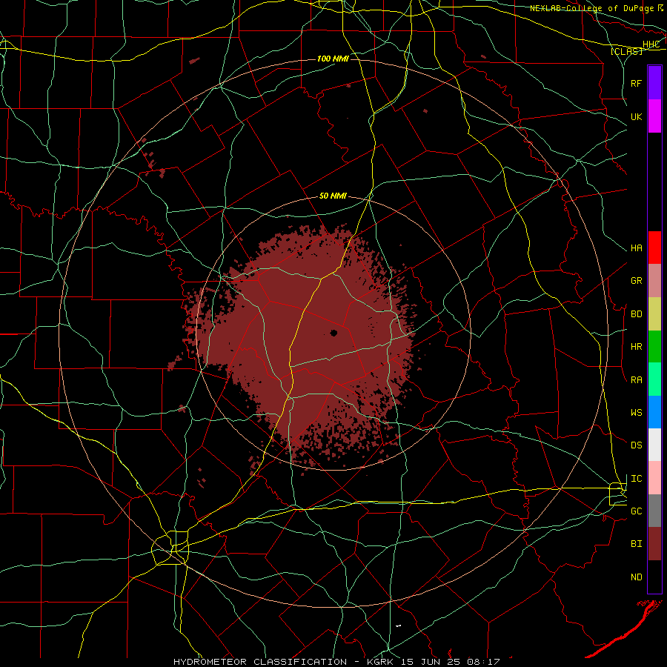
Task: Click the UK legend label
Action: pos(636,116)
